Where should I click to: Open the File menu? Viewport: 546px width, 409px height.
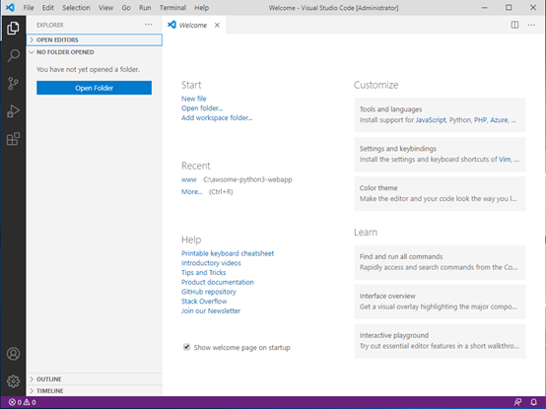[29, 8]
